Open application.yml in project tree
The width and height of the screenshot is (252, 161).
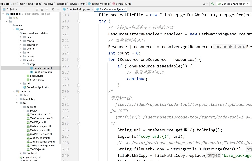coord(32,157)
